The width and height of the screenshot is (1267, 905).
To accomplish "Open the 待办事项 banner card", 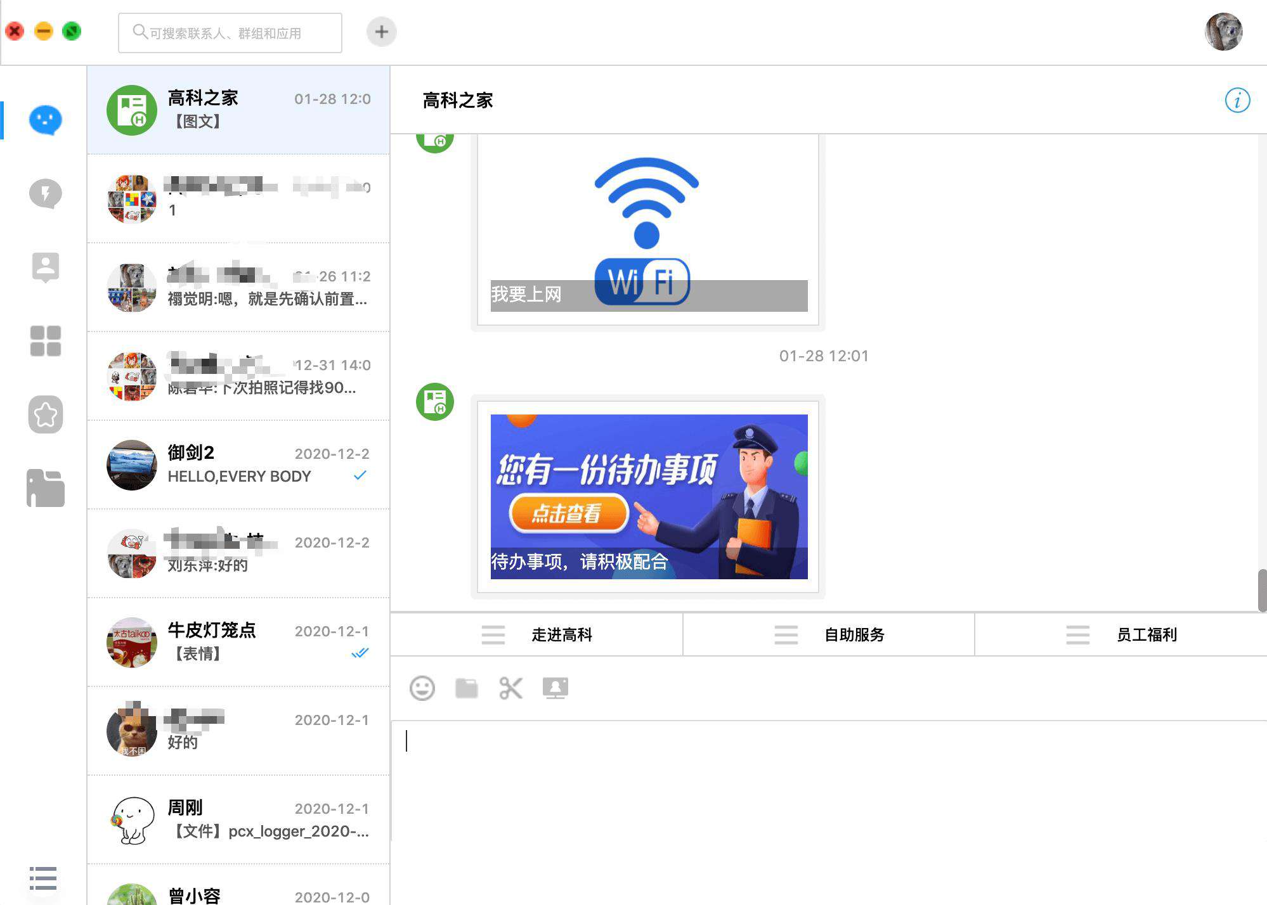I will click(648, 497).
